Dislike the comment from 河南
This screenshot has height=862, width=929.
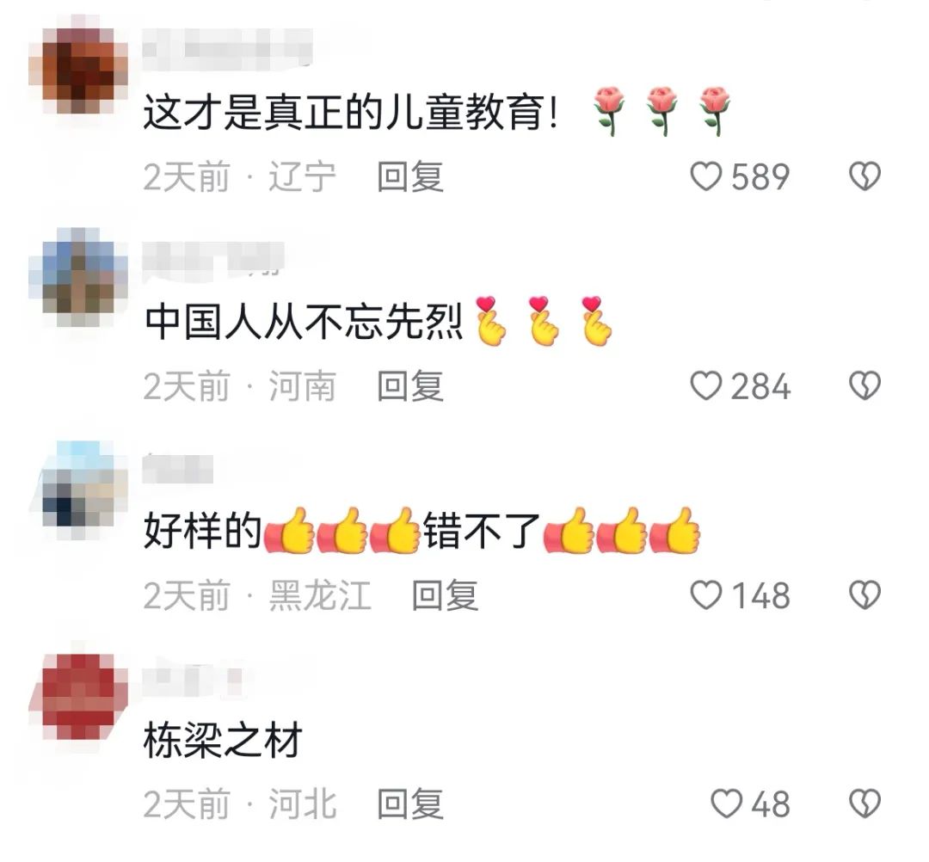[x=865, y=385]
